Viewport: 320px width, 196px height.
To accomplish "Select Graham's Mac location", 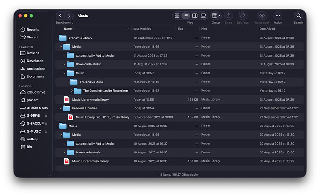I will point(34,107).
